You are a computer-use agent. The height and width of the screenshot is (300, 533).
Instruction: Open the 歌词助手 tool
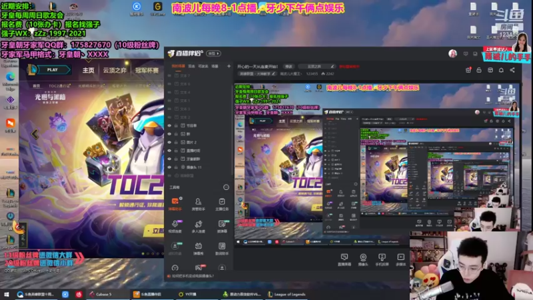pos(222,248)
